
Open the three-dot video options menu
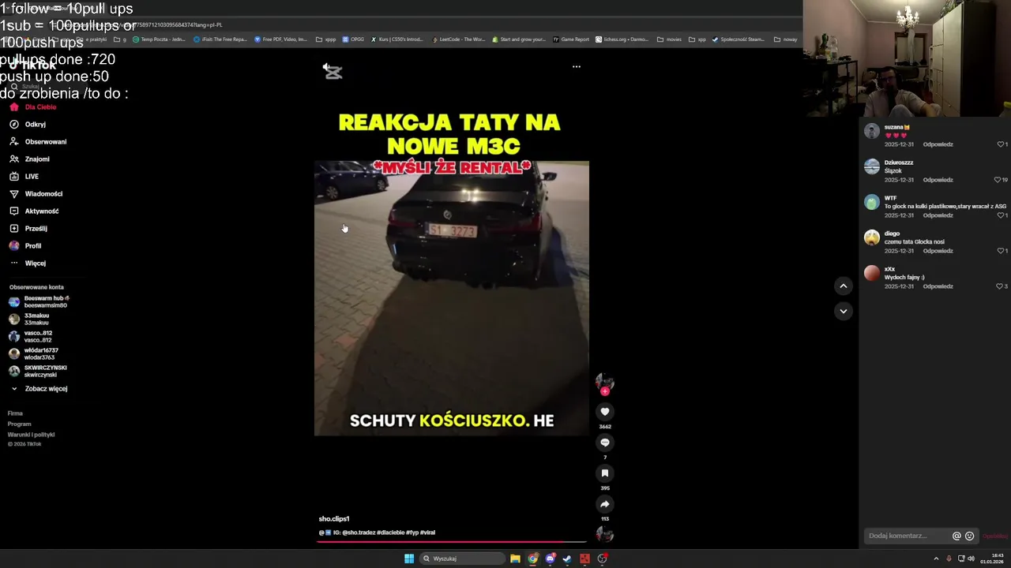click(577, 67)
